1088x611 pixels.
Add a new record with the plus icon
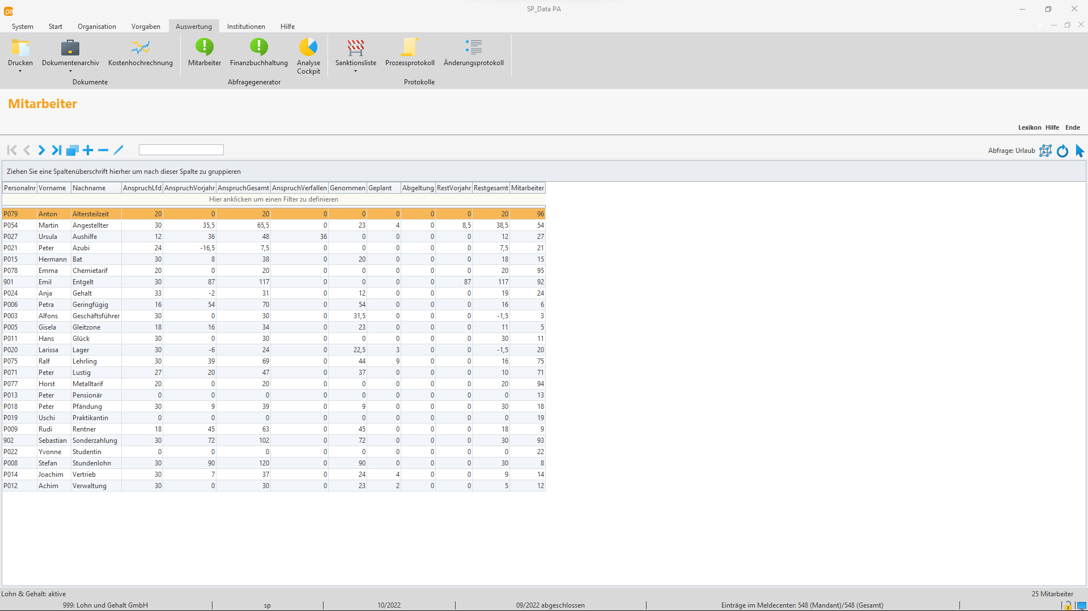tap(88, 150)
